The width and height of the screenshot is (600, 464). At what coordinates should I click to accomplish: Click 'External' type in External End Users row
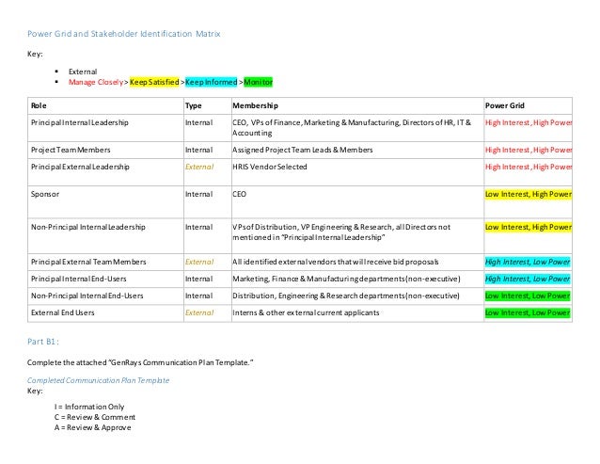(199, 312)
